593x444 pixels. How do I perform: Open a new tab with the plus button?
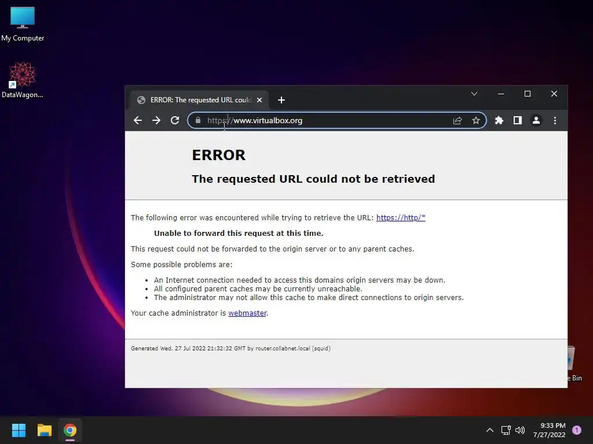coord(281,100)
